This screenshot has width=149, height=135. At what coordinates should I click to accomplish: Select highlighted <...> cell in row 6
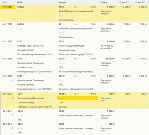(x=78, y=98)
